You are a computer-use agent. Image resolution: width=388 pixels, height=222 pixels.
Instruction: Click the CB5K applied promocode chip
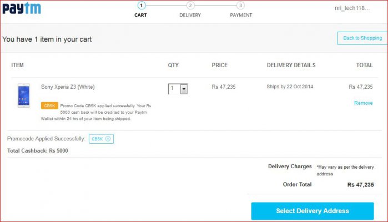[101, 139]
